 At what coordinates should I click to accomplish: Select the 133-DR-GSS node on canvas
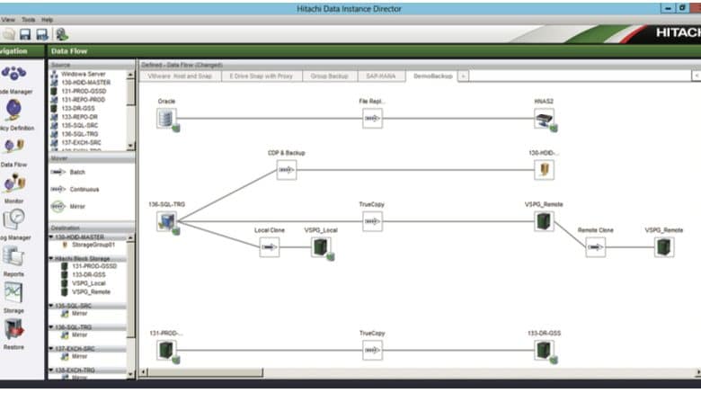pos(544,351)
